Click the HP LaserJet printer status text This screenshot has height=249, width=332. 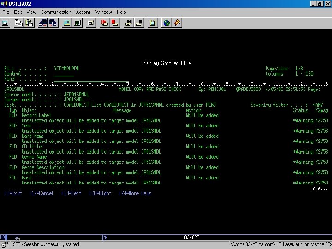(x=281, y=244)
